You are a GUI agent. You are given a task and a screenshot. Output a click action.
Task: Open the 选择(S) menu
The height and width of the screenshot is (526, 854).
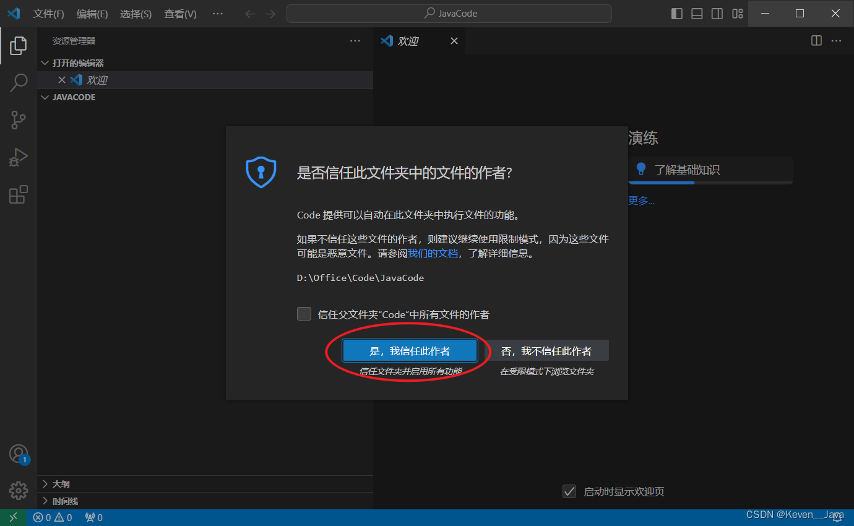[136, 14]
